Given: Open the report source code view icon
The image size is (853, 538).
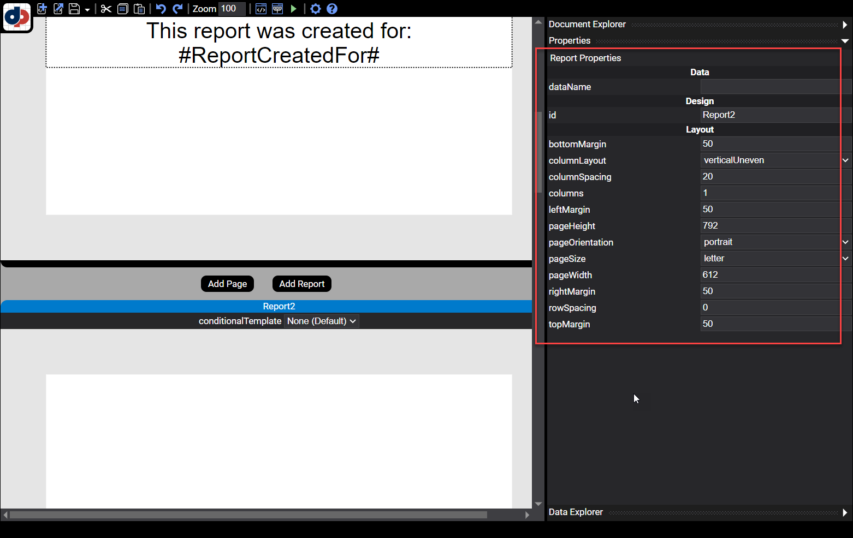Looking at the screenshot, I should (x=261, y=9).
